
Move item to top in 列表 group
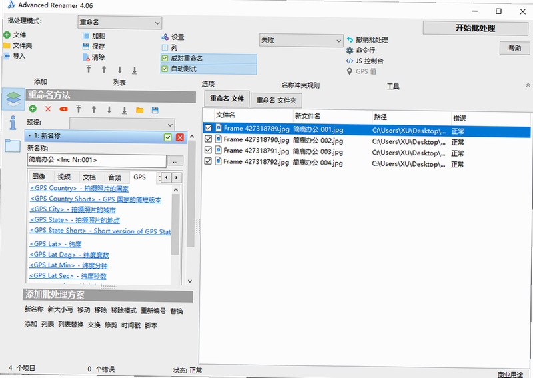click(x=89, y=69)
